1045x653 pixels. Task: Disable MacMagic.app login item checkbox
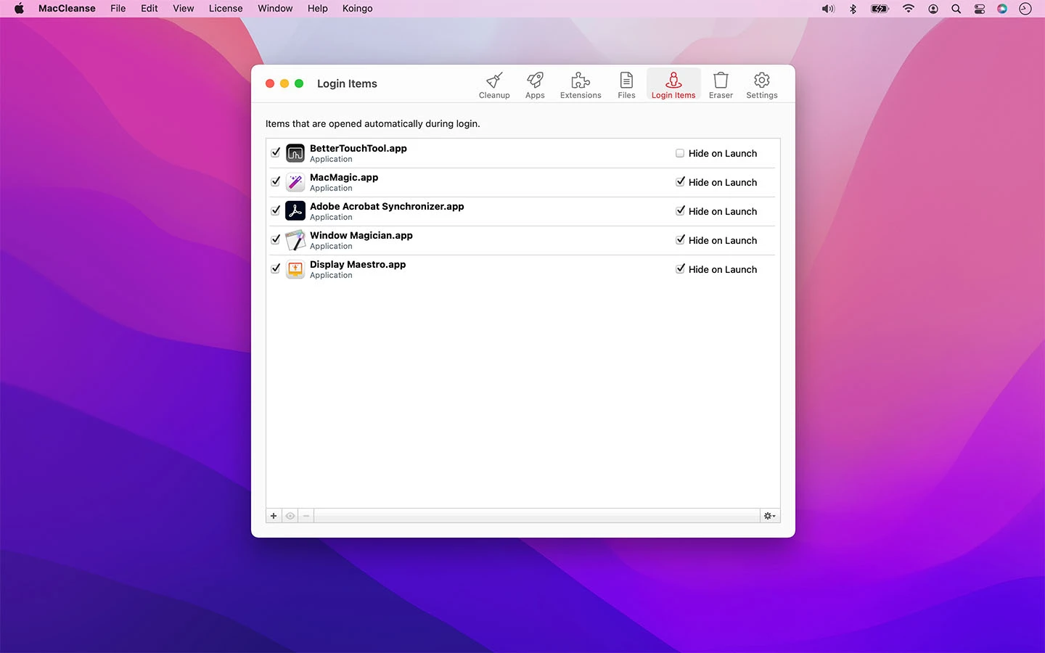(x=276, y=181)
